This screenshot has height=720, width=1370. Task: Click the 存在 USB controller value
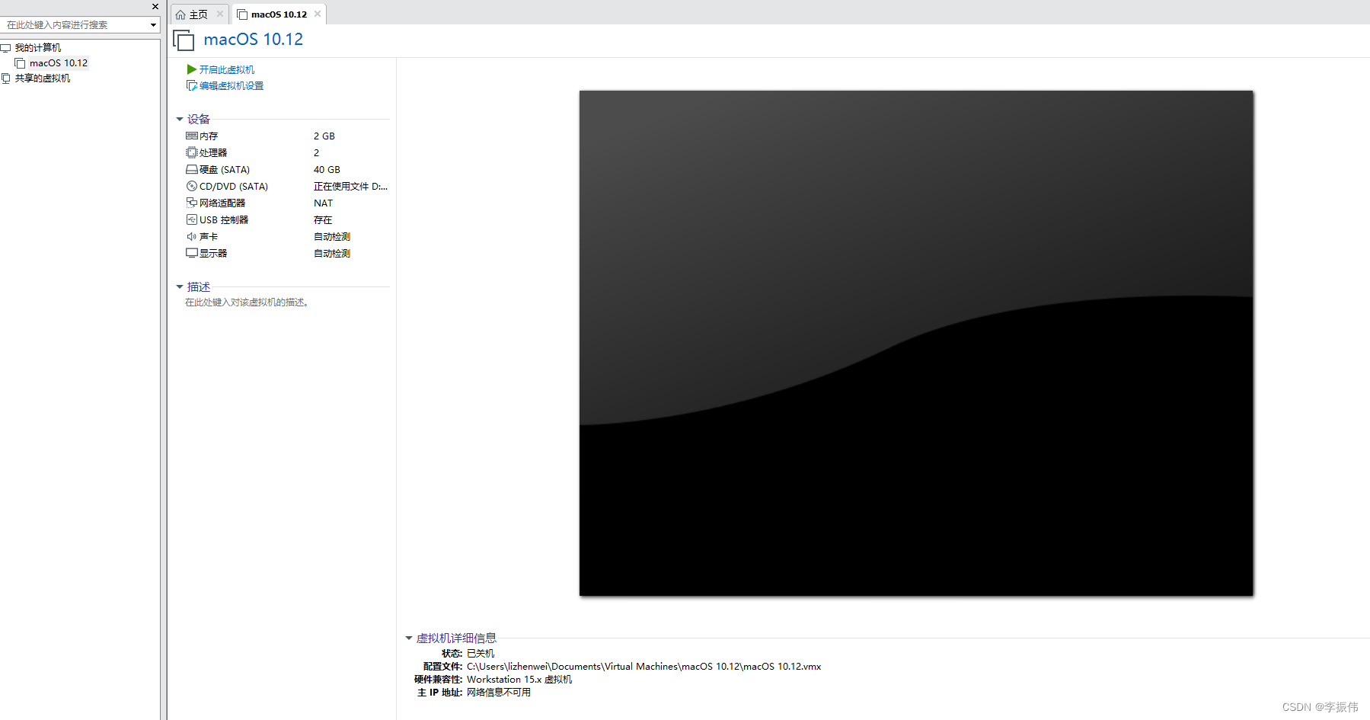pyautogui.click(x=323, y=219)
